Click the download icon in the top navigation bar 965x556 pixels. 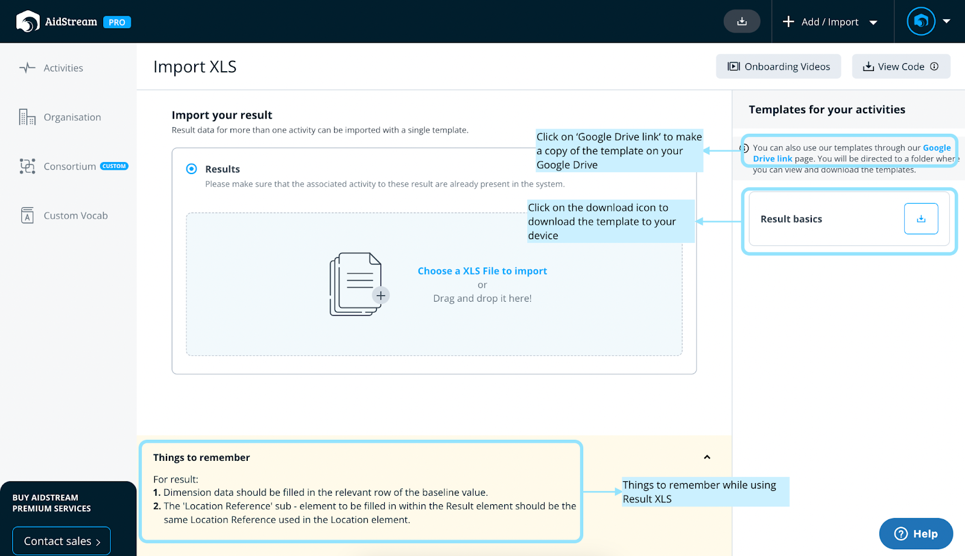742,21
